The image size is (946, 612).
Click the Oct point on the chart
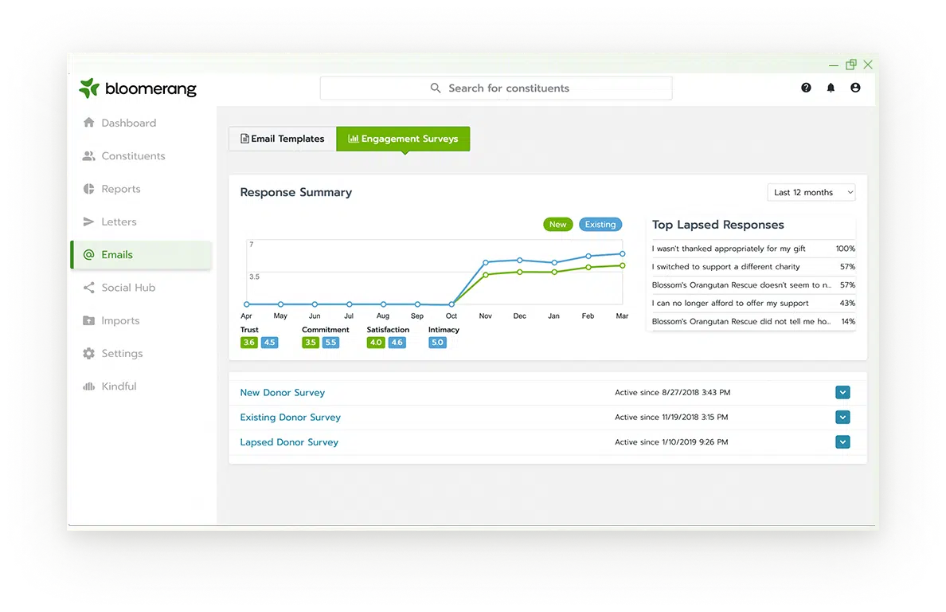[451, 304]
